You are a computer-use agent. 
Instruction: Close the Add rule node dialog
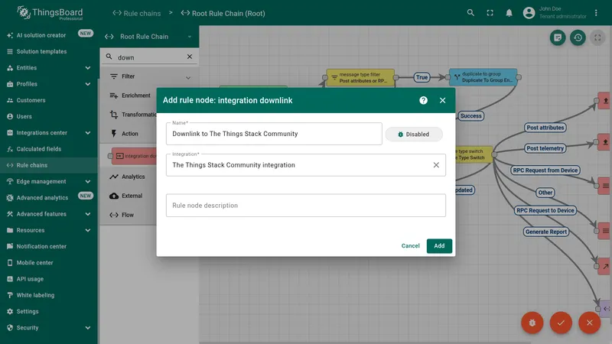(443, 100)
